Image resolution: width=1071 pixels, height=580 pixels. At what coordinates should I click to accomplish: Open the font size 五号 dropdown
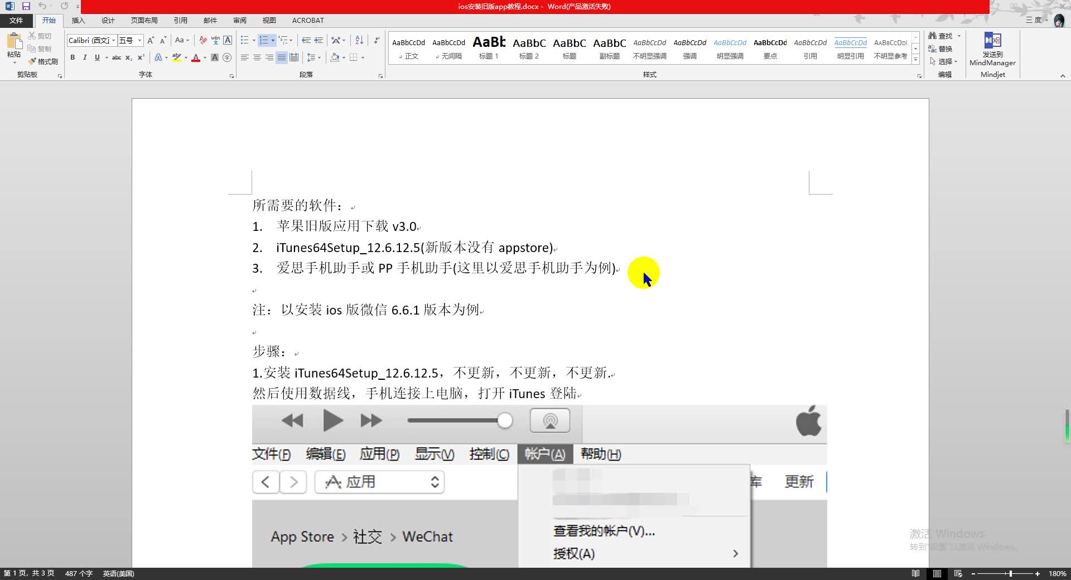pos(139,40)
